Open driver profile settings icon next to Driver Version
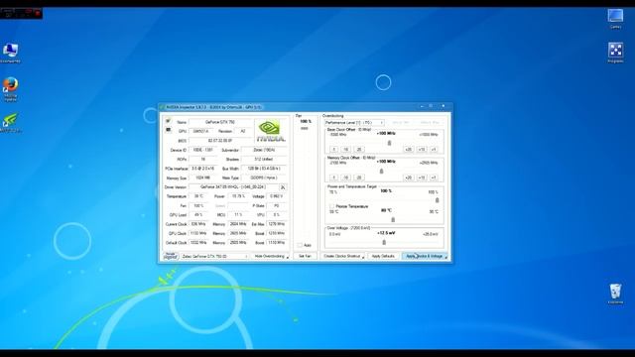This screenshot has height=357, width=635. click(282, 187)
